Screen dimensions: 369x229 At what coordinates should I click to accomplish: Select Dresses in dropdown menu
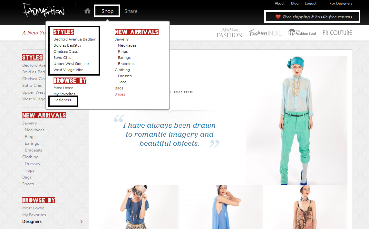(x=125, y=76)
